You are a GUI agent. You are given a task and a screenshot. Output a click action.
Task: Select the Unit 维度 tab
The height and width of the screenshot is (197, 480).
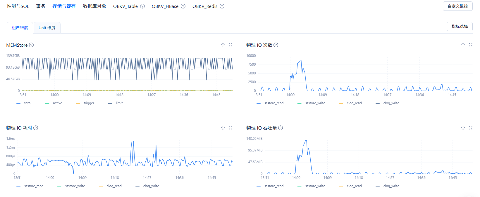(47, 28)
